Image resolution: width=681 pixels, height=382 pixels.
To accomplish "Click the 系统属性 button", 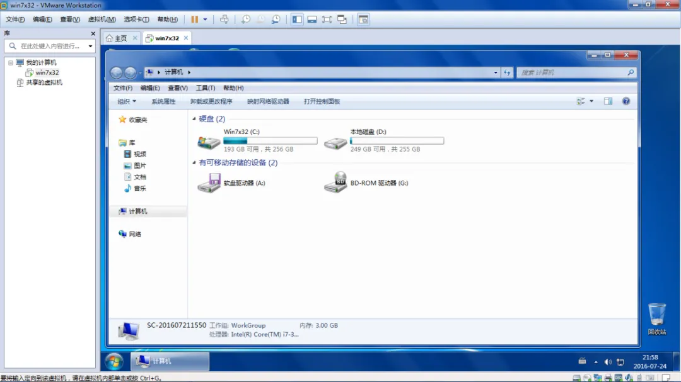I will coord(163,101).
